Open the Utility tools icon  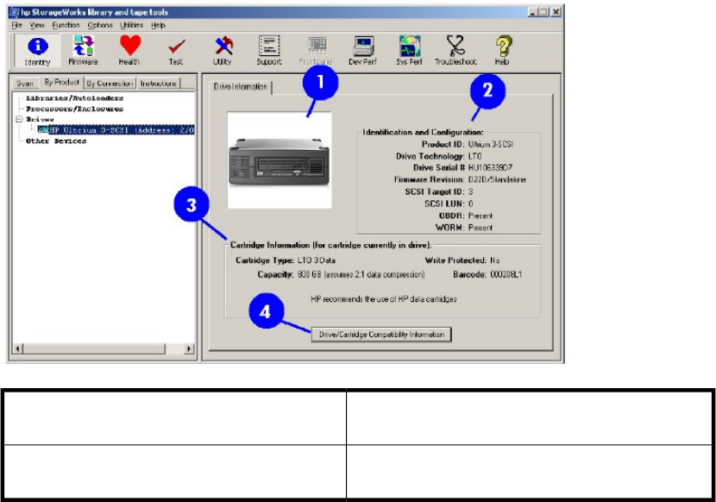pos(223,51)
